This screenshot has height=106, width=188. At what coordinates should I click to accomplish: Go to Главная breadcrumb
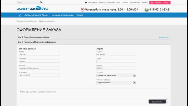[x=20, y=21]
